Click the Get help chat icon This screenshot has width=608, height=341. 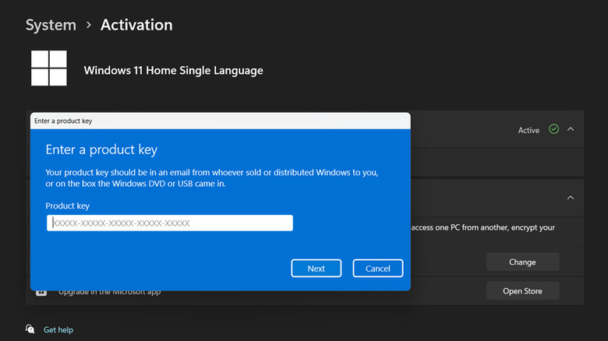click(30, 329)
